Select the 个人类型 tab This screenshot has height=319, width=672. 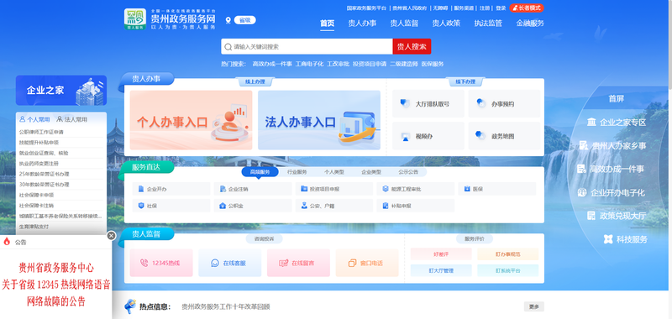[334, 172]
